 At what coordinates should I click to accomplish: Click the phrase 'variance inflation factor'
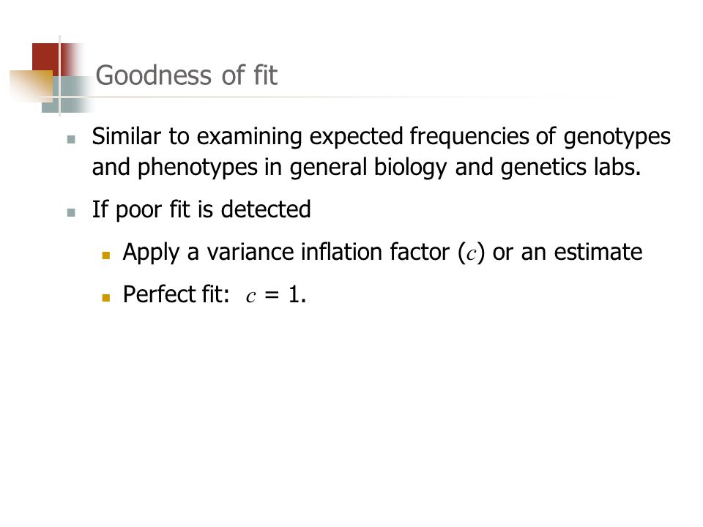pyautogui.click(x=328, y=251)
